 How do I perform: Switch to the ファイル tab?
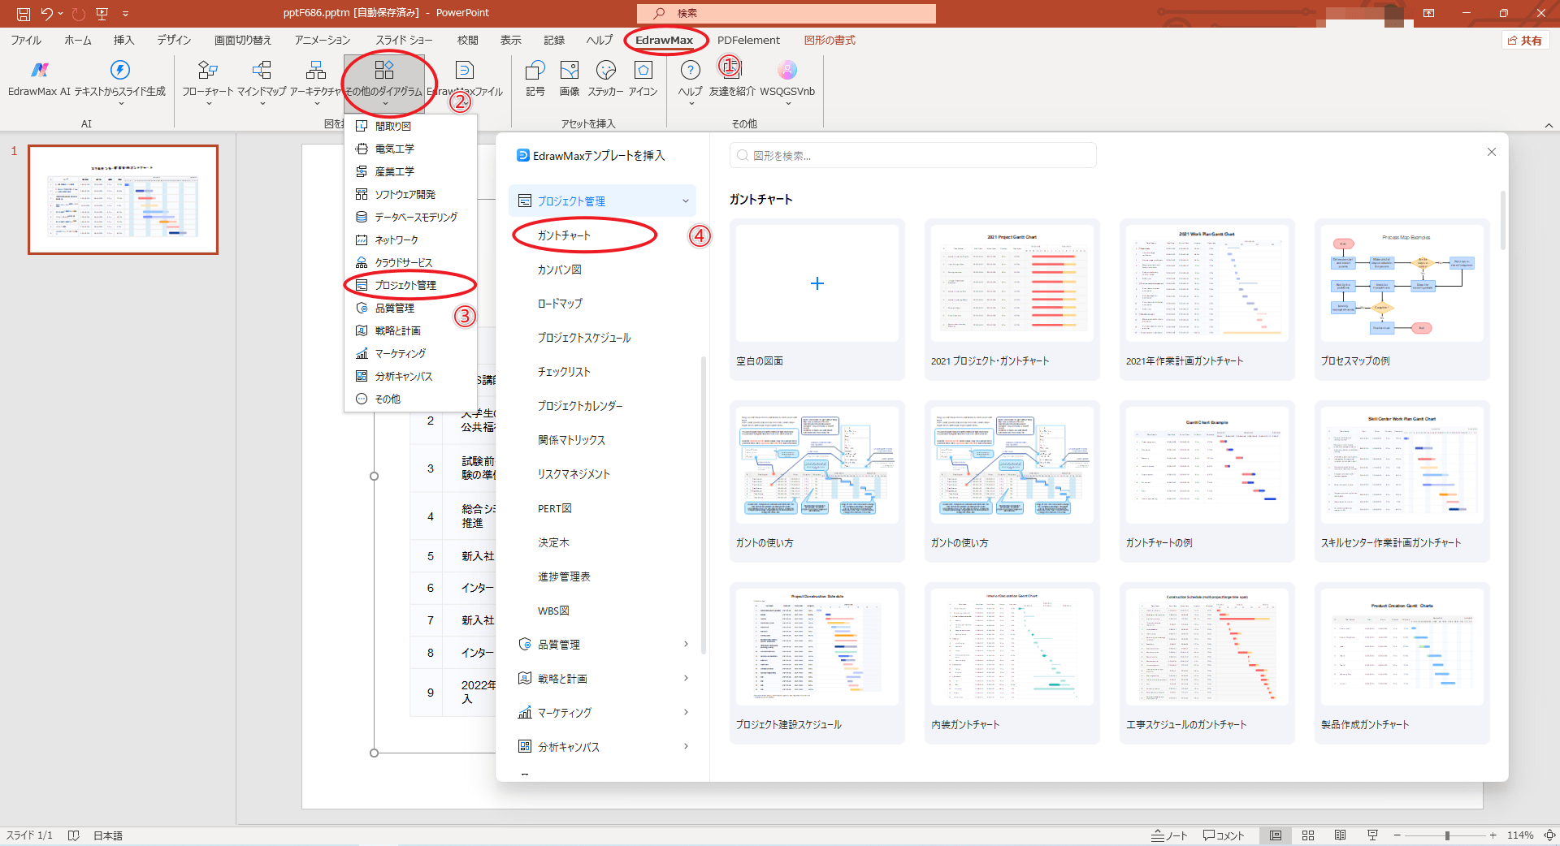[x=26, y=40]
